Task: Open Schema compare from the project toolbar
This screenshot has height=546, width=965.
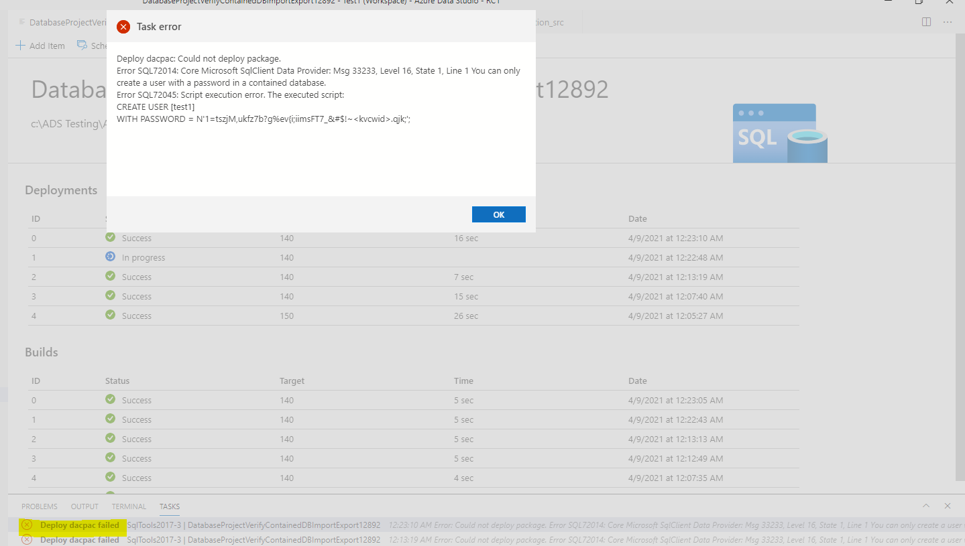Action: point(92,46)
